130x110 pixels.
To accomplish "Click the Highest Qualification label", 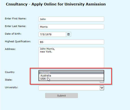I will [x=18, y=42].
